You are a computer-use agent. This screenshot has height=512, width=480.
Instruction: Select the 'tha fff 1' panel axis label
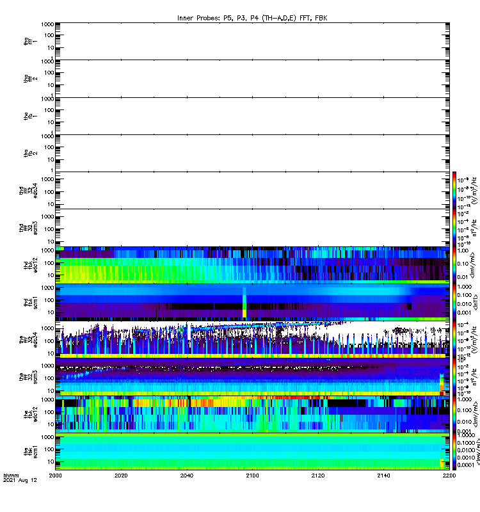tap(30, 41)
